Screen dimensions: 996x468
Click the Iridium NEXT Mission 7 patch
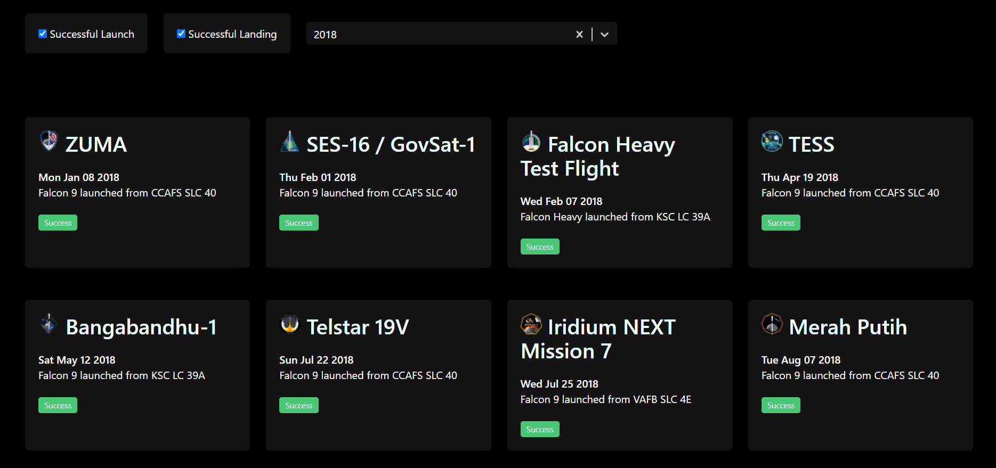coord(531,324)
